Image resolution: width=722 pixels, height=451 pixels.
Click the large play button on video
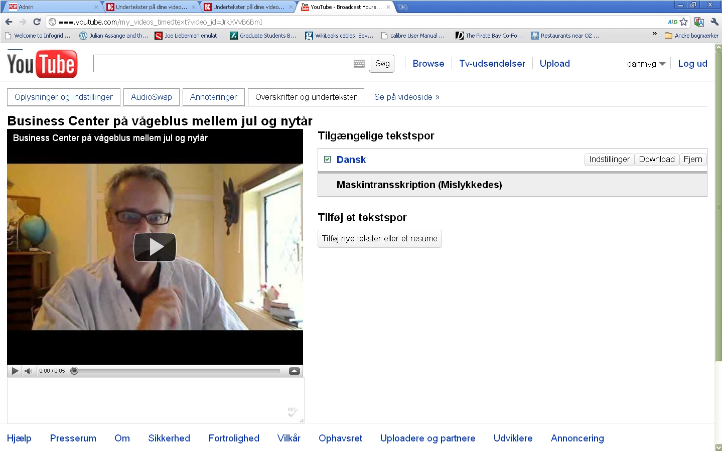155,247
